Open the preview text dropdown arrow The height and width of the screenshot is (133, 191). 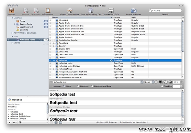point(142,82)
